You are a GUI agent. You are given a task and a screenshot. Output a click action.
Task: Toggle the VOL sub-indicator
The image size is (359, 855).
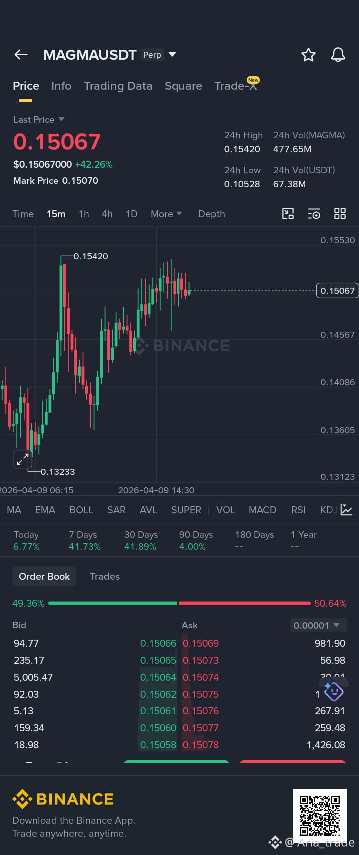pos(225,510)
